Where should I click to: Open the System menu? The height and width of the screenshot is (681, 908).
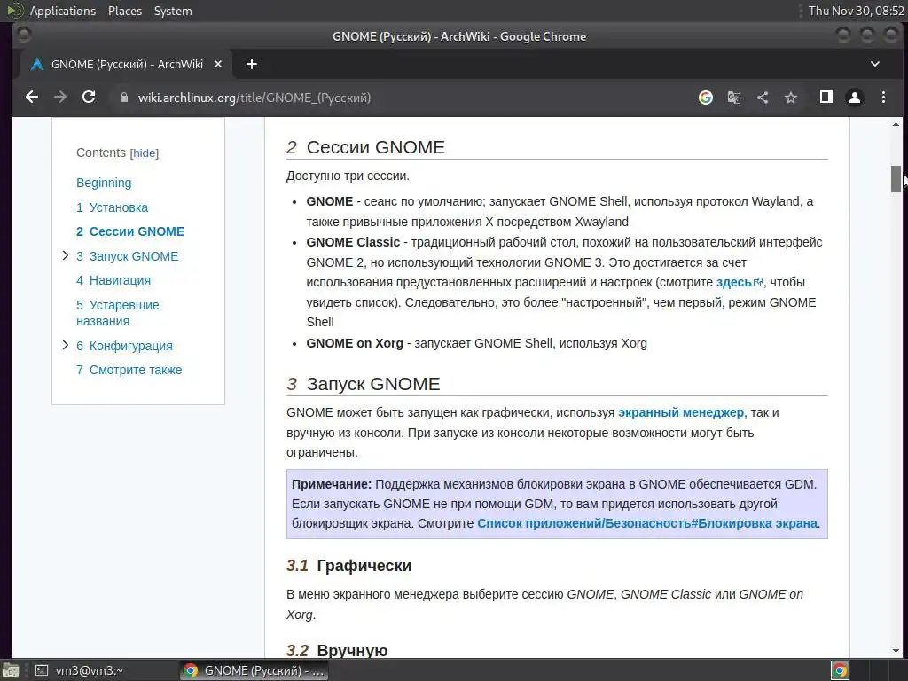tap(173, 11)
